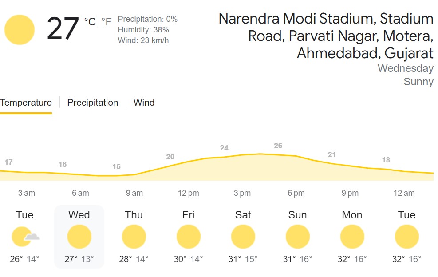
Task: Click the sun icon for Sat
Action: (x=243, y=237)
